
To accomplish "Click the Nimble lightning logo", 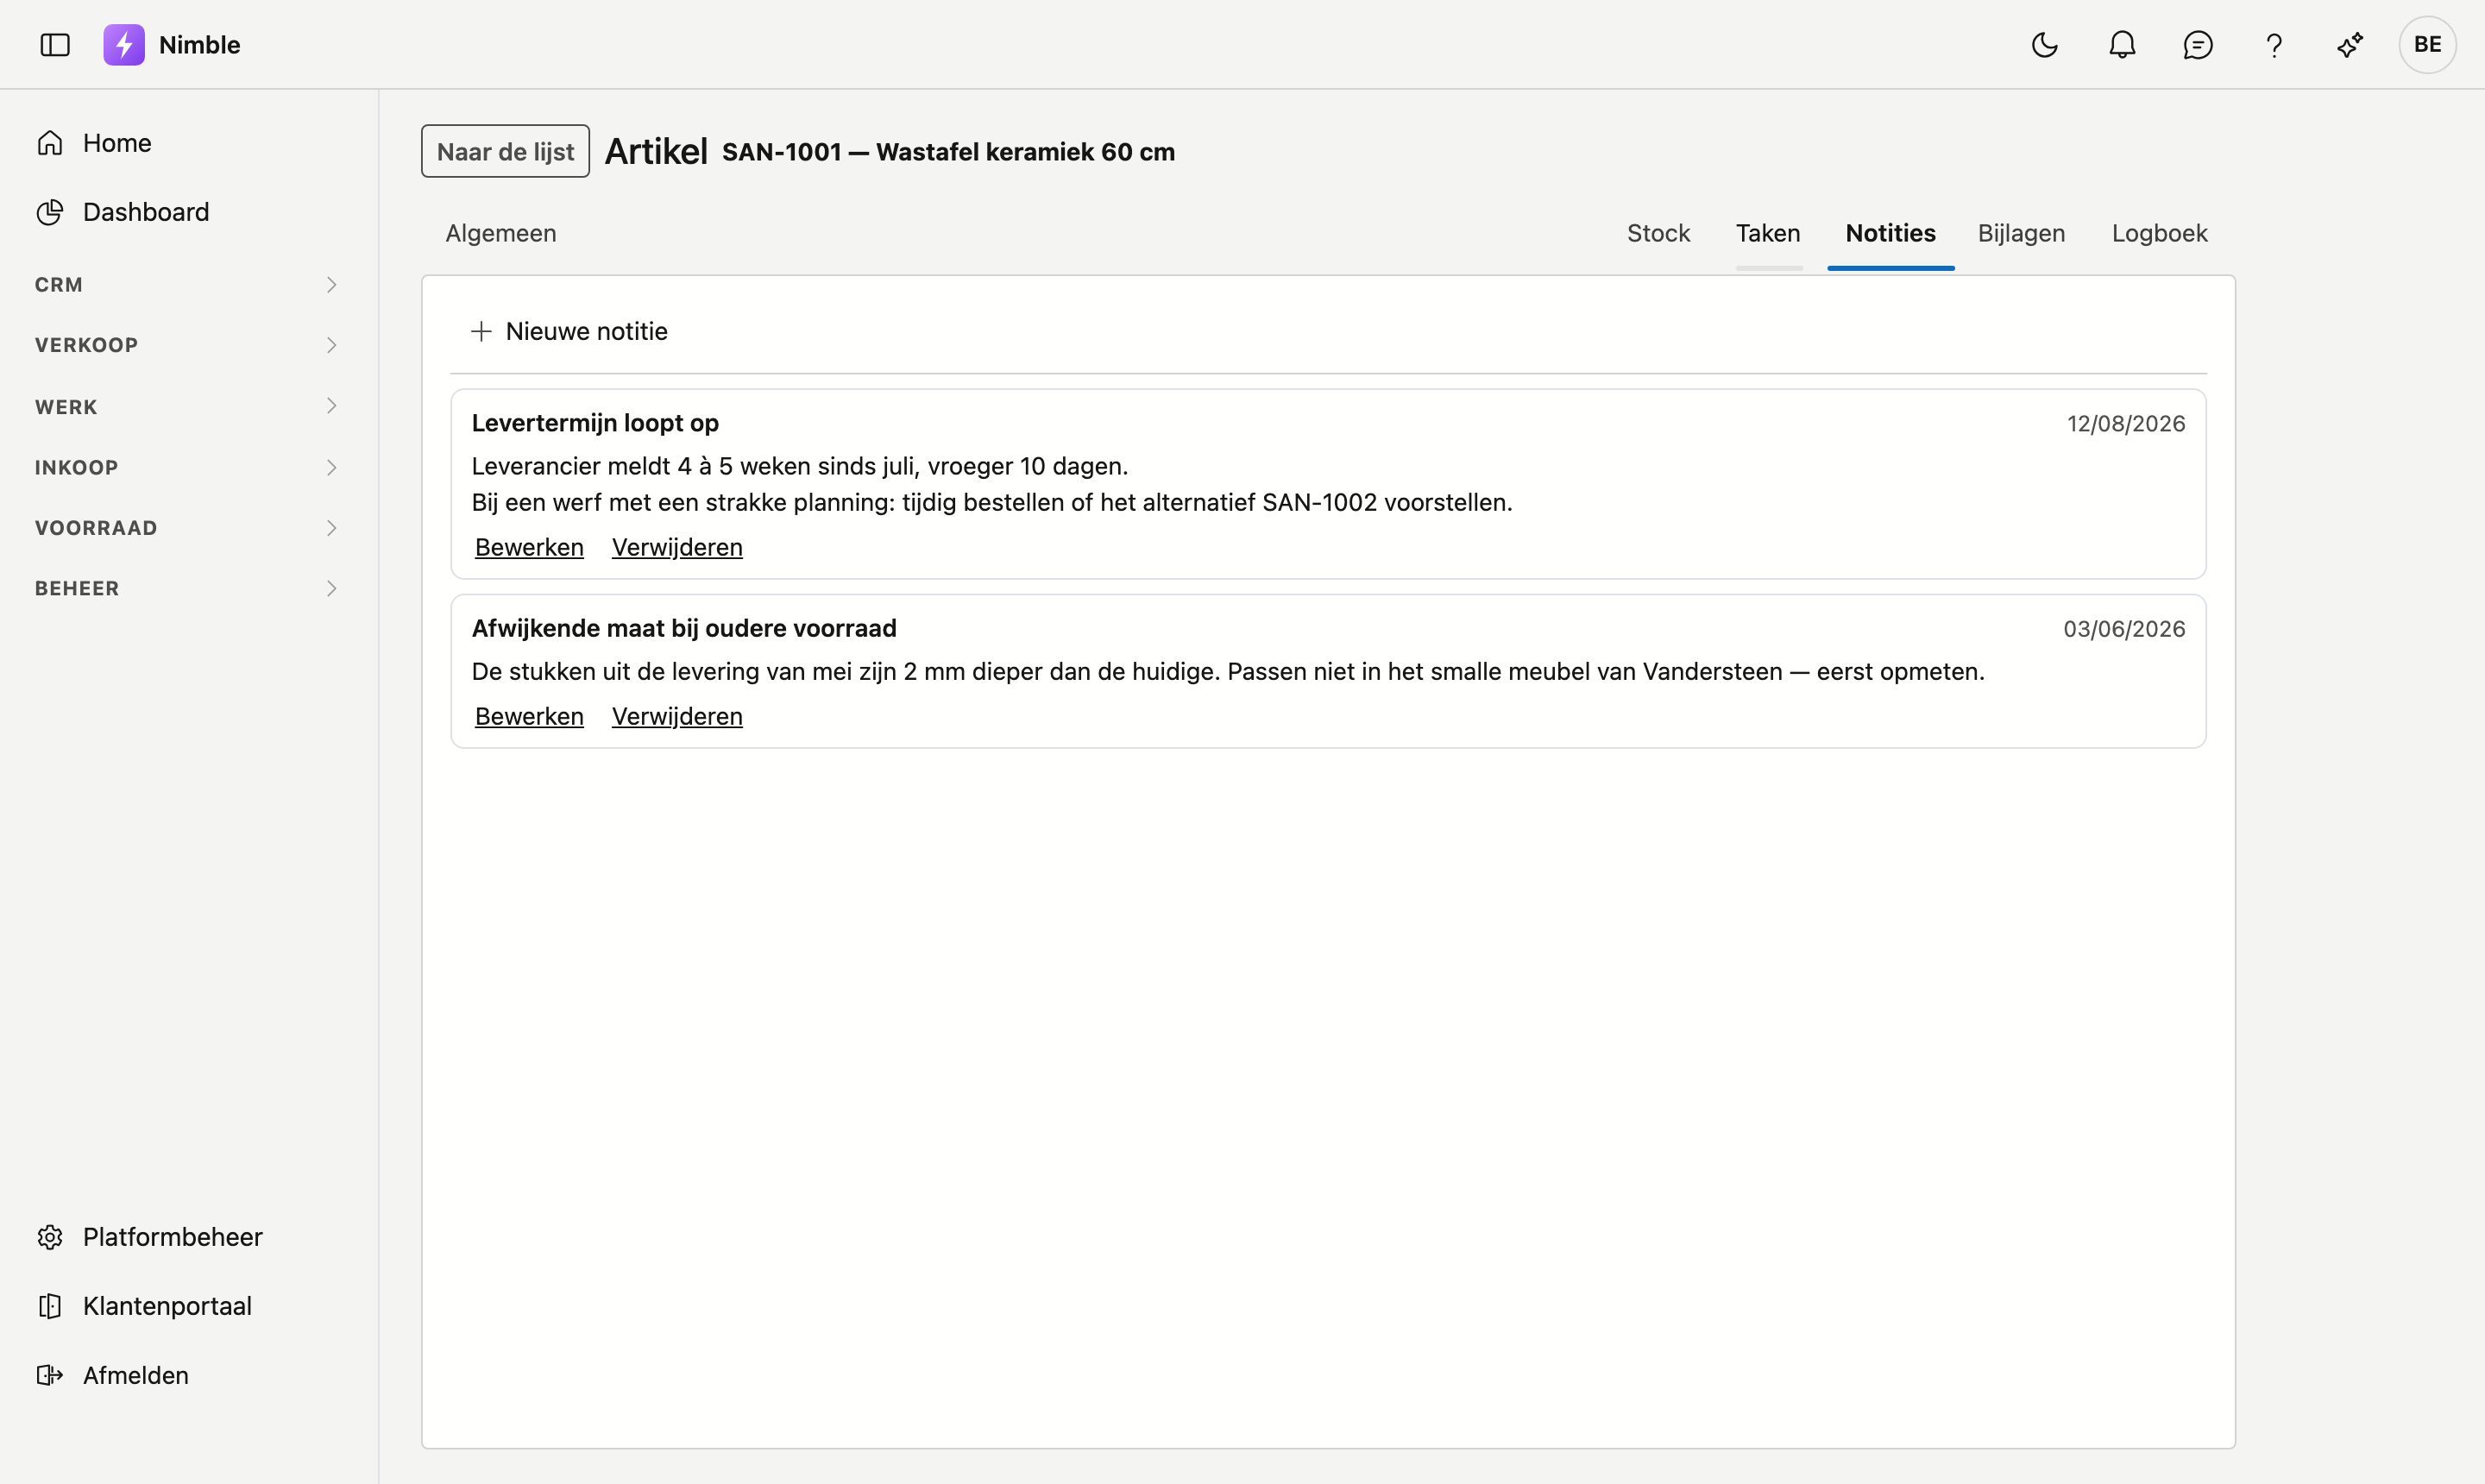I will [x=124, y=45].
